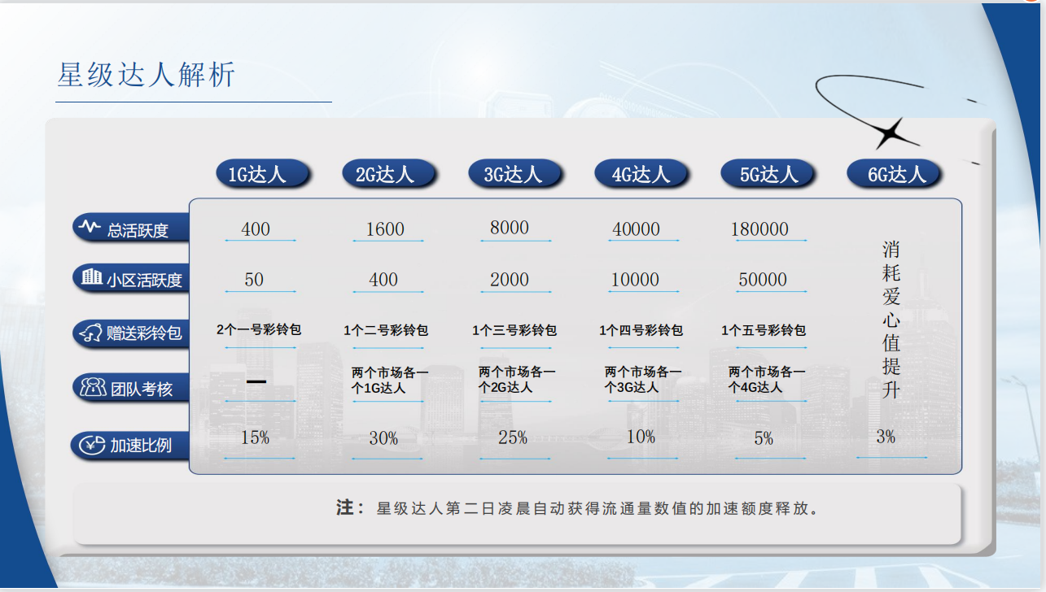Click the value 8000 under 3G达人
Viewport: 1046px width, 592px height.
click(x=510, y=228)
